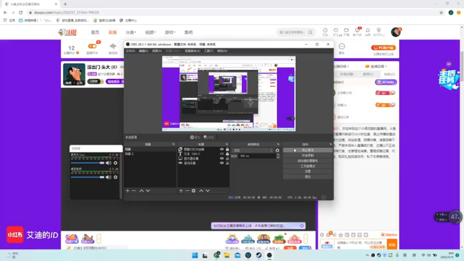Enable 工作室模式 in OBS controls
This screenshot has height=261, width=464.
(x=308, y=166)
